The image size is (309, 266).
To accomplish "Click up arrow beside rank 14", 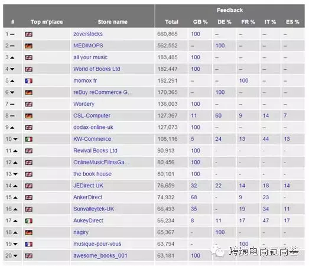I will click(15, 186).
